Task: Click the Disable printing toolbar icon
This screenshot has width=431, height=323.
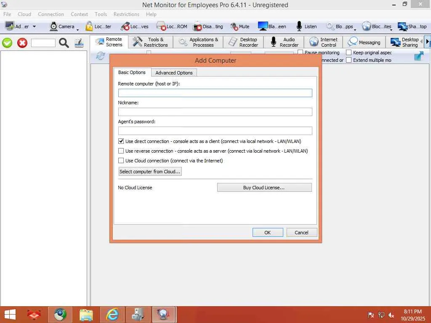Action: point(197,26)
